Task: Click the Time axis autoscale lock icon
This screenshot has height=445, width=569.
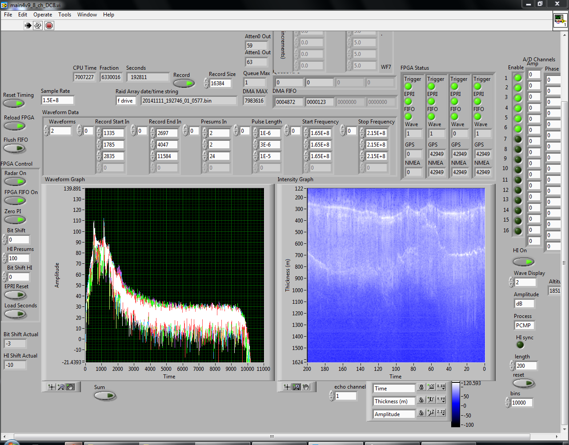Action: pos(421,387)
